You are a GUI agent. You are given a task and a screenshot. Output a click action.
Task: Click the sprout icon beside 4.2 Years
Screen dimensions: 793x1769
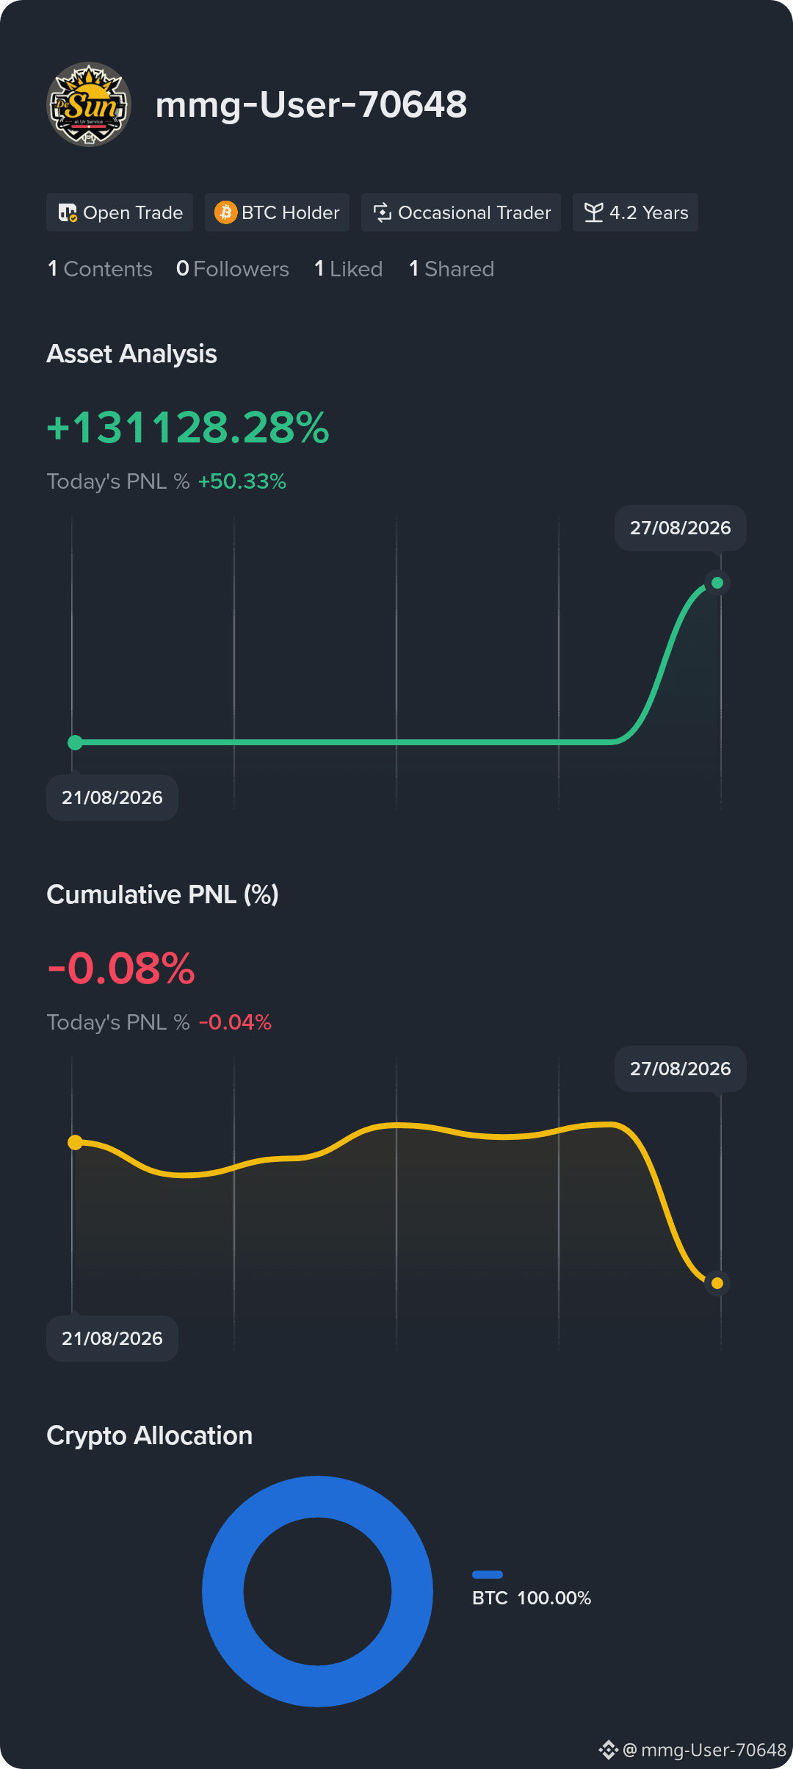pos(594,212)
